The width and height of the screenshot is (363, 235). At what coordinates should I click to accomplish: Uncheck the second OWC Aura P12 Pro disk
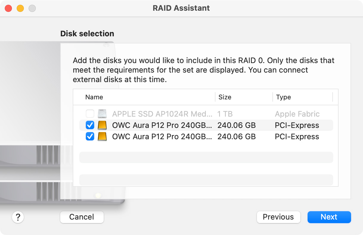click(x=90, y=137)
